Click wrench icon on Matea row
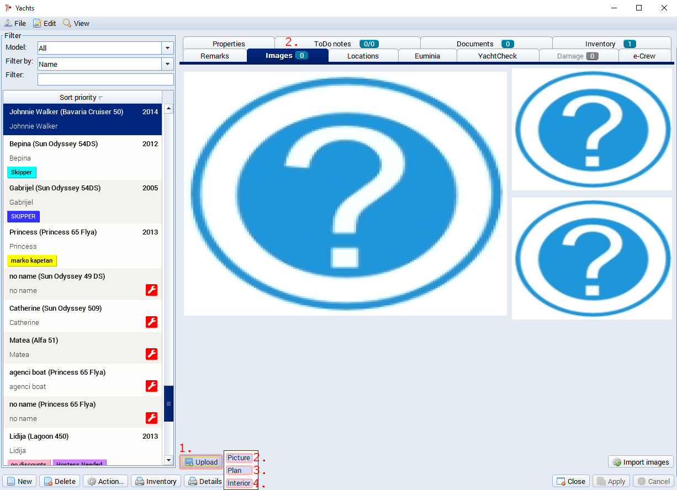677x490 pixels. [152, 354]
